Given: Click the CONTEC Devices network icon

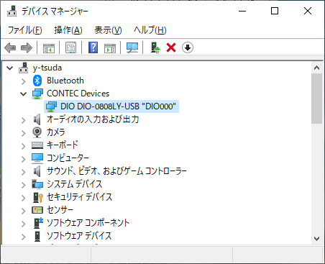Looking at the screenshot, I should point(37,94).
